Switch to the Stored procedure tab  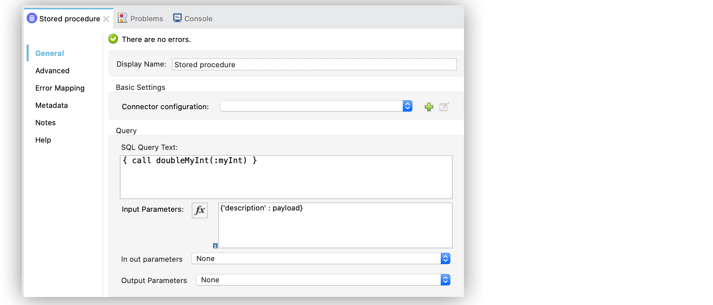click(x=69, y=19)
